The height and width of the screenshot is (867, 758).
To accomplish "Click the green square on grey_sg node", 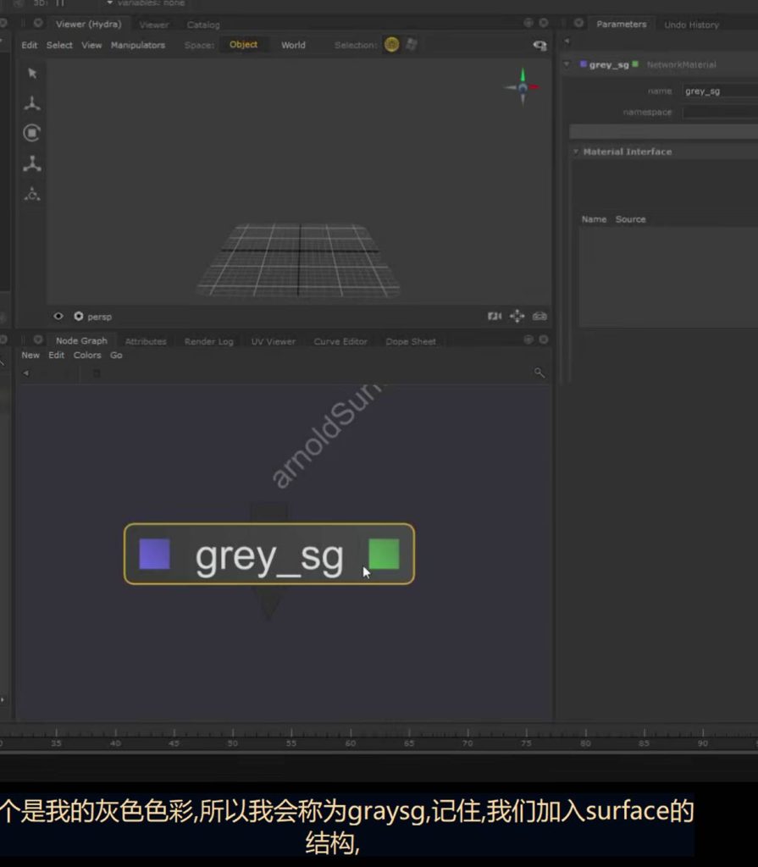I will (384, 555).
